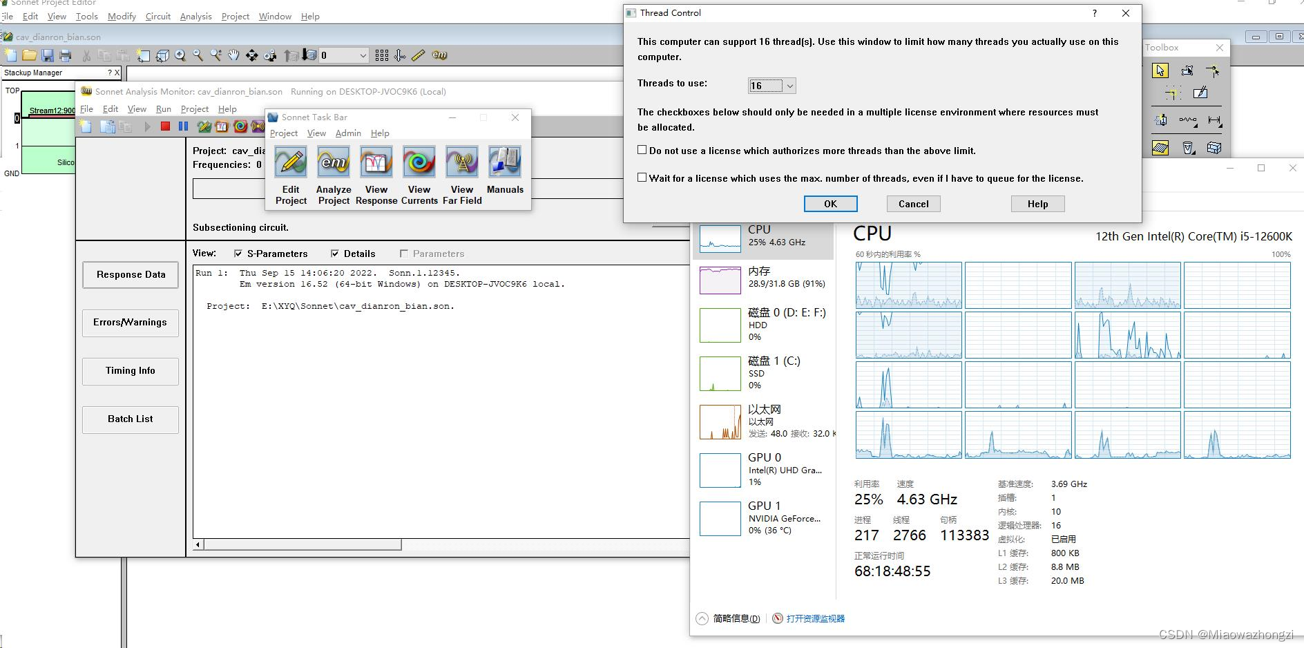Select the Via tool in Toolbox
This screenshot has height=648, width=1304.
pyautogui.click(x=1187, y=148)
